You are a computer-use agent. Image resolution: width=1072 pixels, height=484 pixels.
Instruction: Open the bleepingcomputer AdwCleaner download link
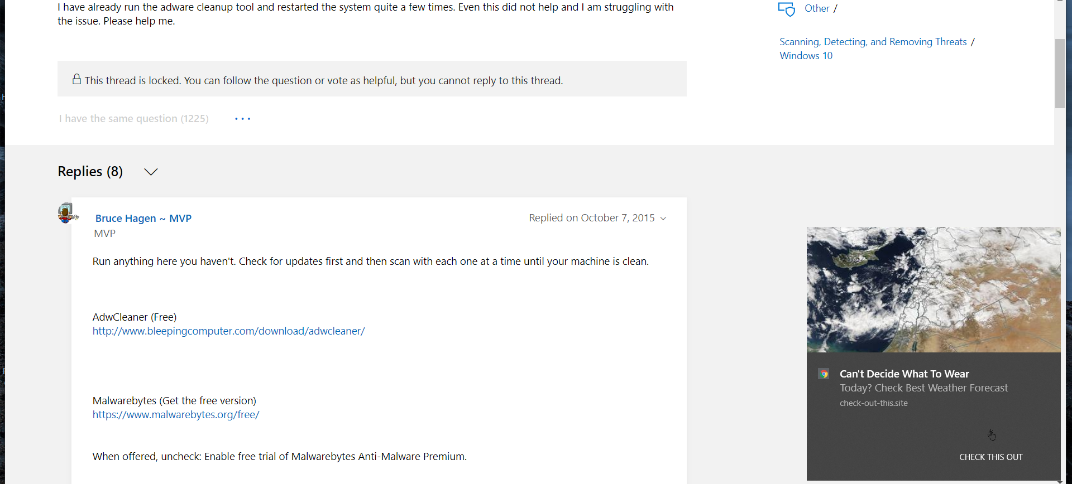tap(229, 331)
